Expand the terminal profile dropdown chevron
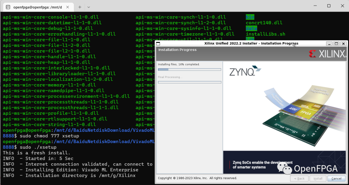This screenshot has width=349, height=185. tap(89, 7)
